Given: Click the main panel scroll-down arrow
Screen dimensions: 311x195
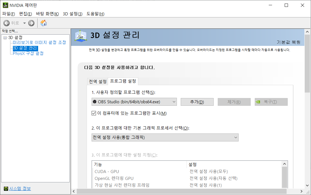Looking at the screenshot, I should [307, 186].
